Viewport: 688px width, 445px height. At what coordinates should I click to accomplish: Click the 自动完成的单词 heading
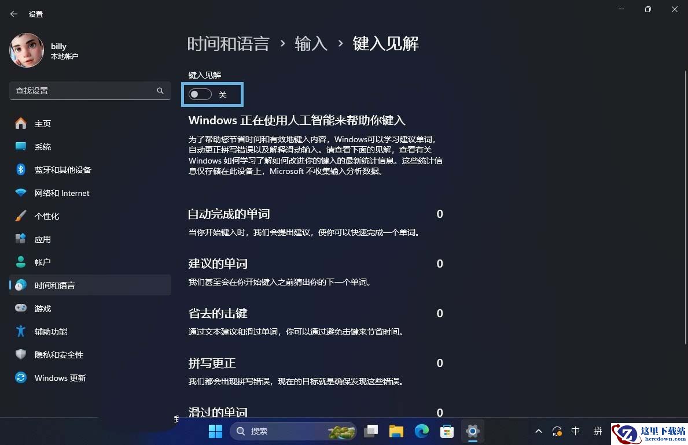[x=229, y=214]
